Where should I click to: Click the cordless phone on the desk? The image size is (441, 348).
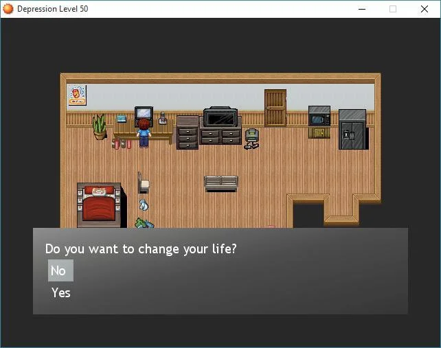163,118
